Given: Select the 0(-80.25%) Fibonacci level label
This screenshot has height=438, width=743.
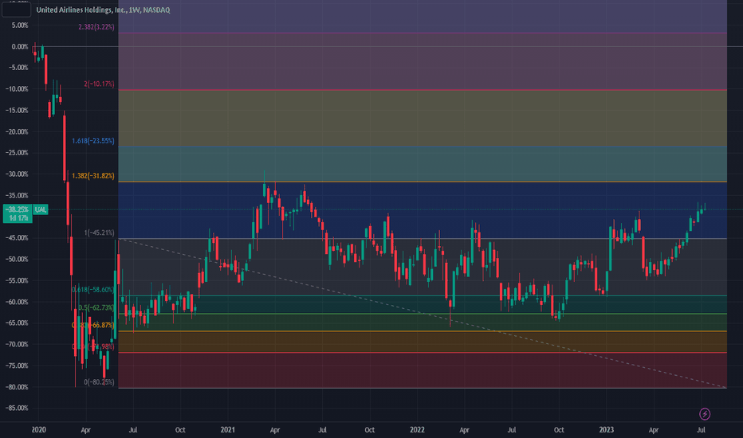Looking at the screenshot, I should (99, 382).
